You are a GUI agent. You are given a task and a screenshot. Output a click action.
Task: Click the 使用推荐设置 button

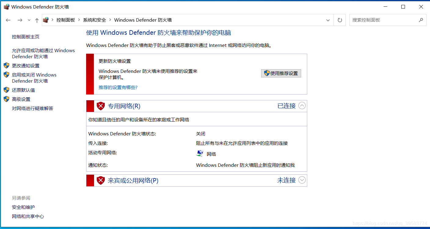(x=281, y=73)
